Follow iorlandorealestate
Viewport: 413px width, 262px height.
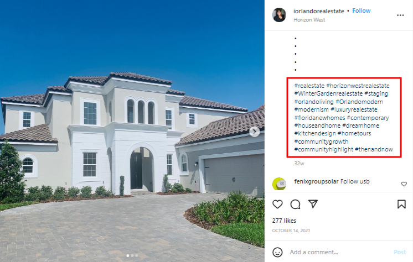[362, 11]
